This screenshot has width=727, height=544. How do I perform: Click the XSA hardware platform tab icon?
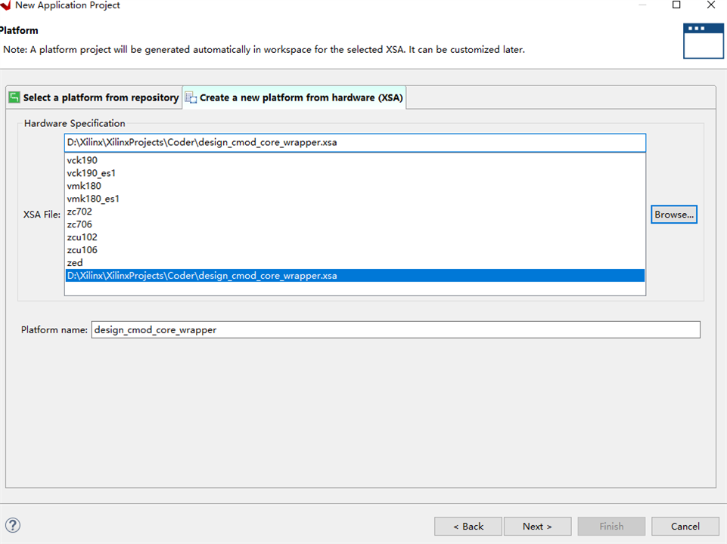click(x=191, y=97)
